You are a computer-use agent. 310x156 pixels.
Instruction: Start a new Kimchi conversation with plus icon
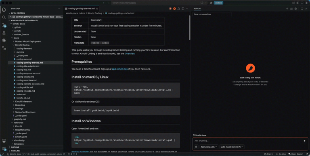tap(287, 9)
